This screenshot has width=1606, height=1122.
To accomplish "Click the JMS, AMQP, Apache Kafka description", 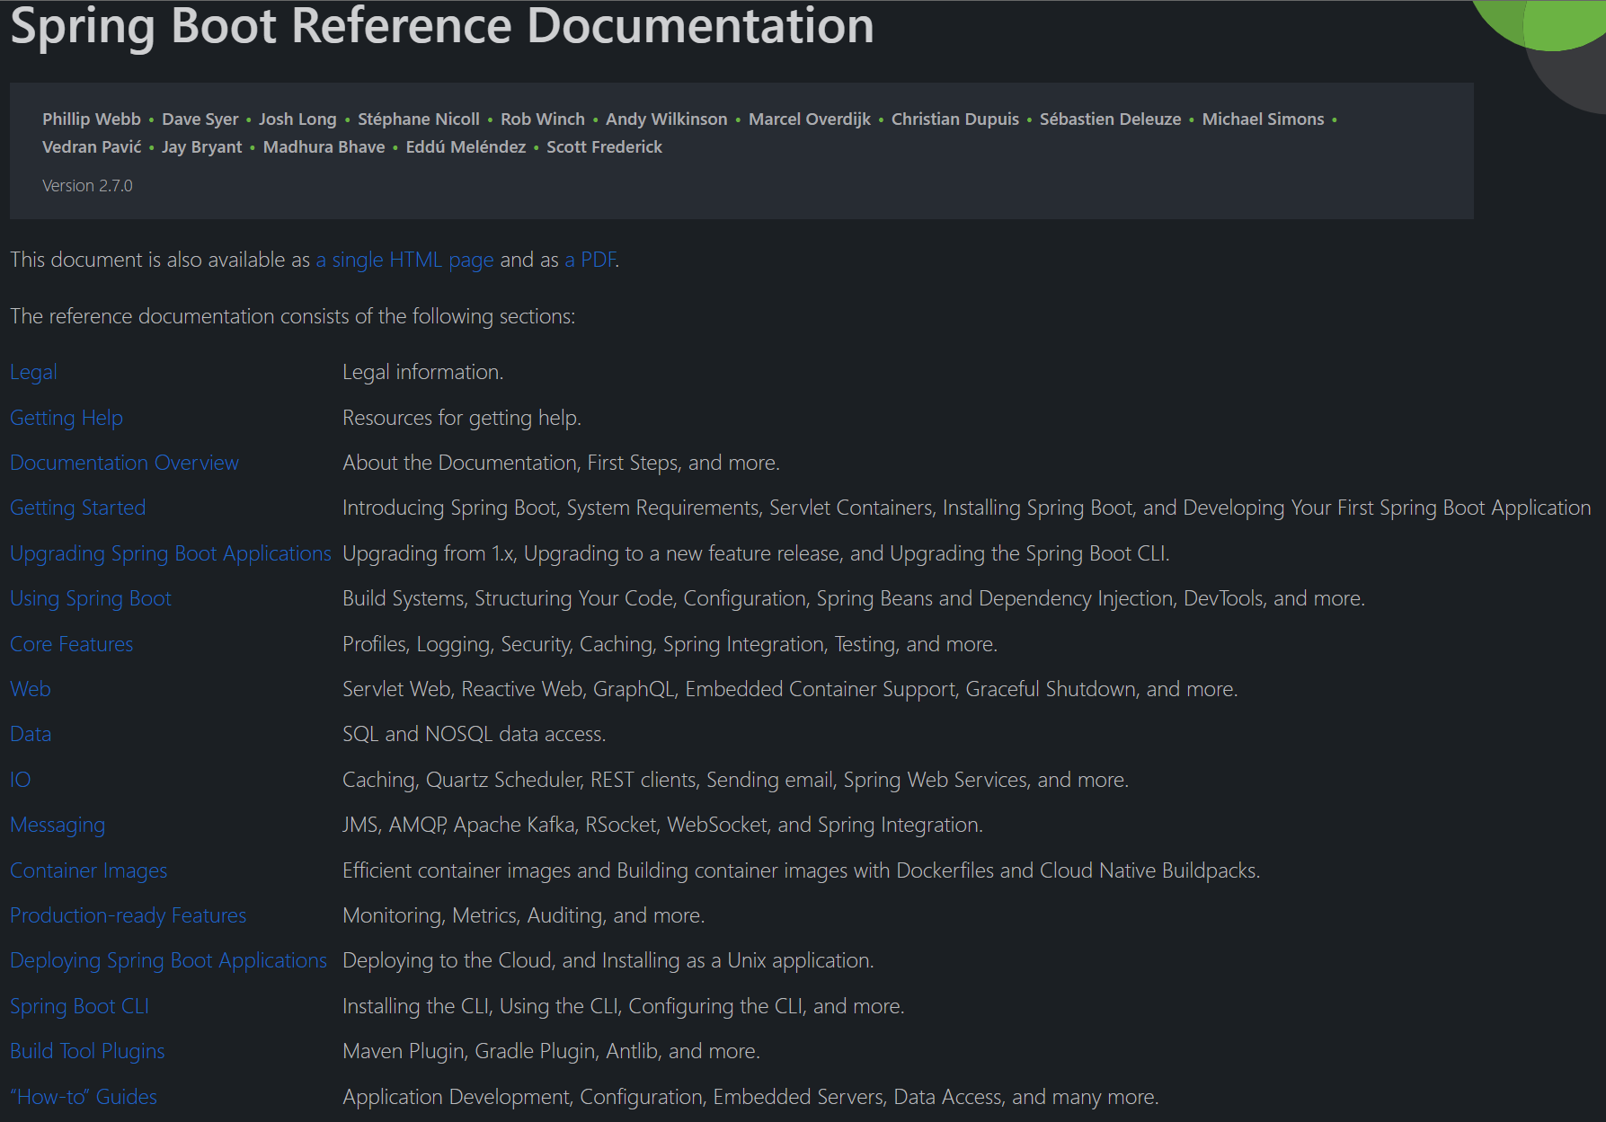I will pos(662,826).
